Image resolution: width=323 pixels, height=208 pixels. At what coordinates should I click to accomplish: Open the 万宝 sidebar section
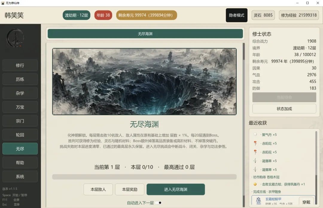[x=20, y=107]
